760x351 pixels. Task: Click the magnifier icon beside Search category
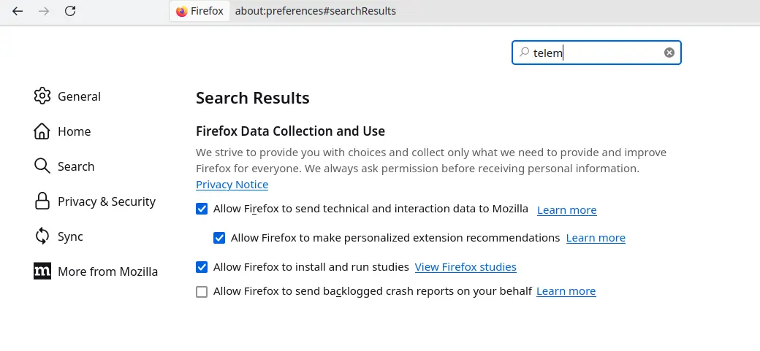(x=42, y=166)
